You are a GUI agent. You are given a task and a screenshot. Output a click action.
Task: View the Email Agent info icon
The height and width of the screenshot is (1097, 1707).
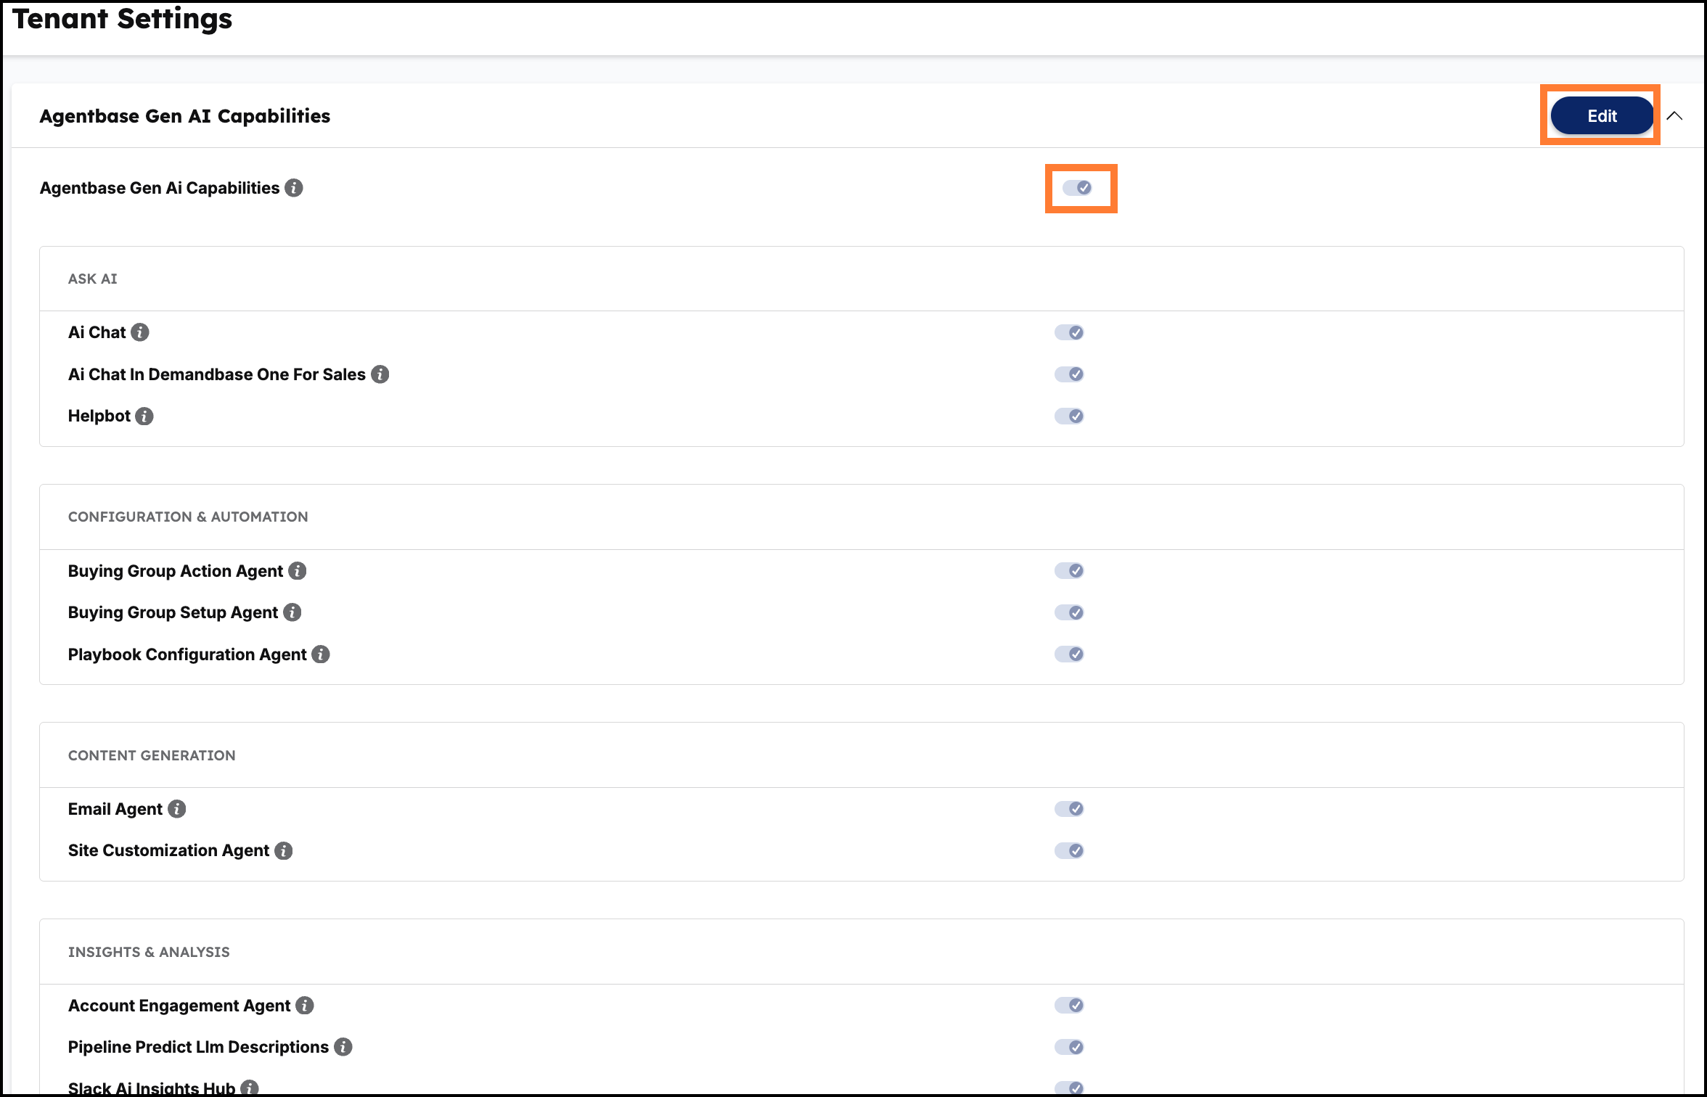click(x=177, y=809)
